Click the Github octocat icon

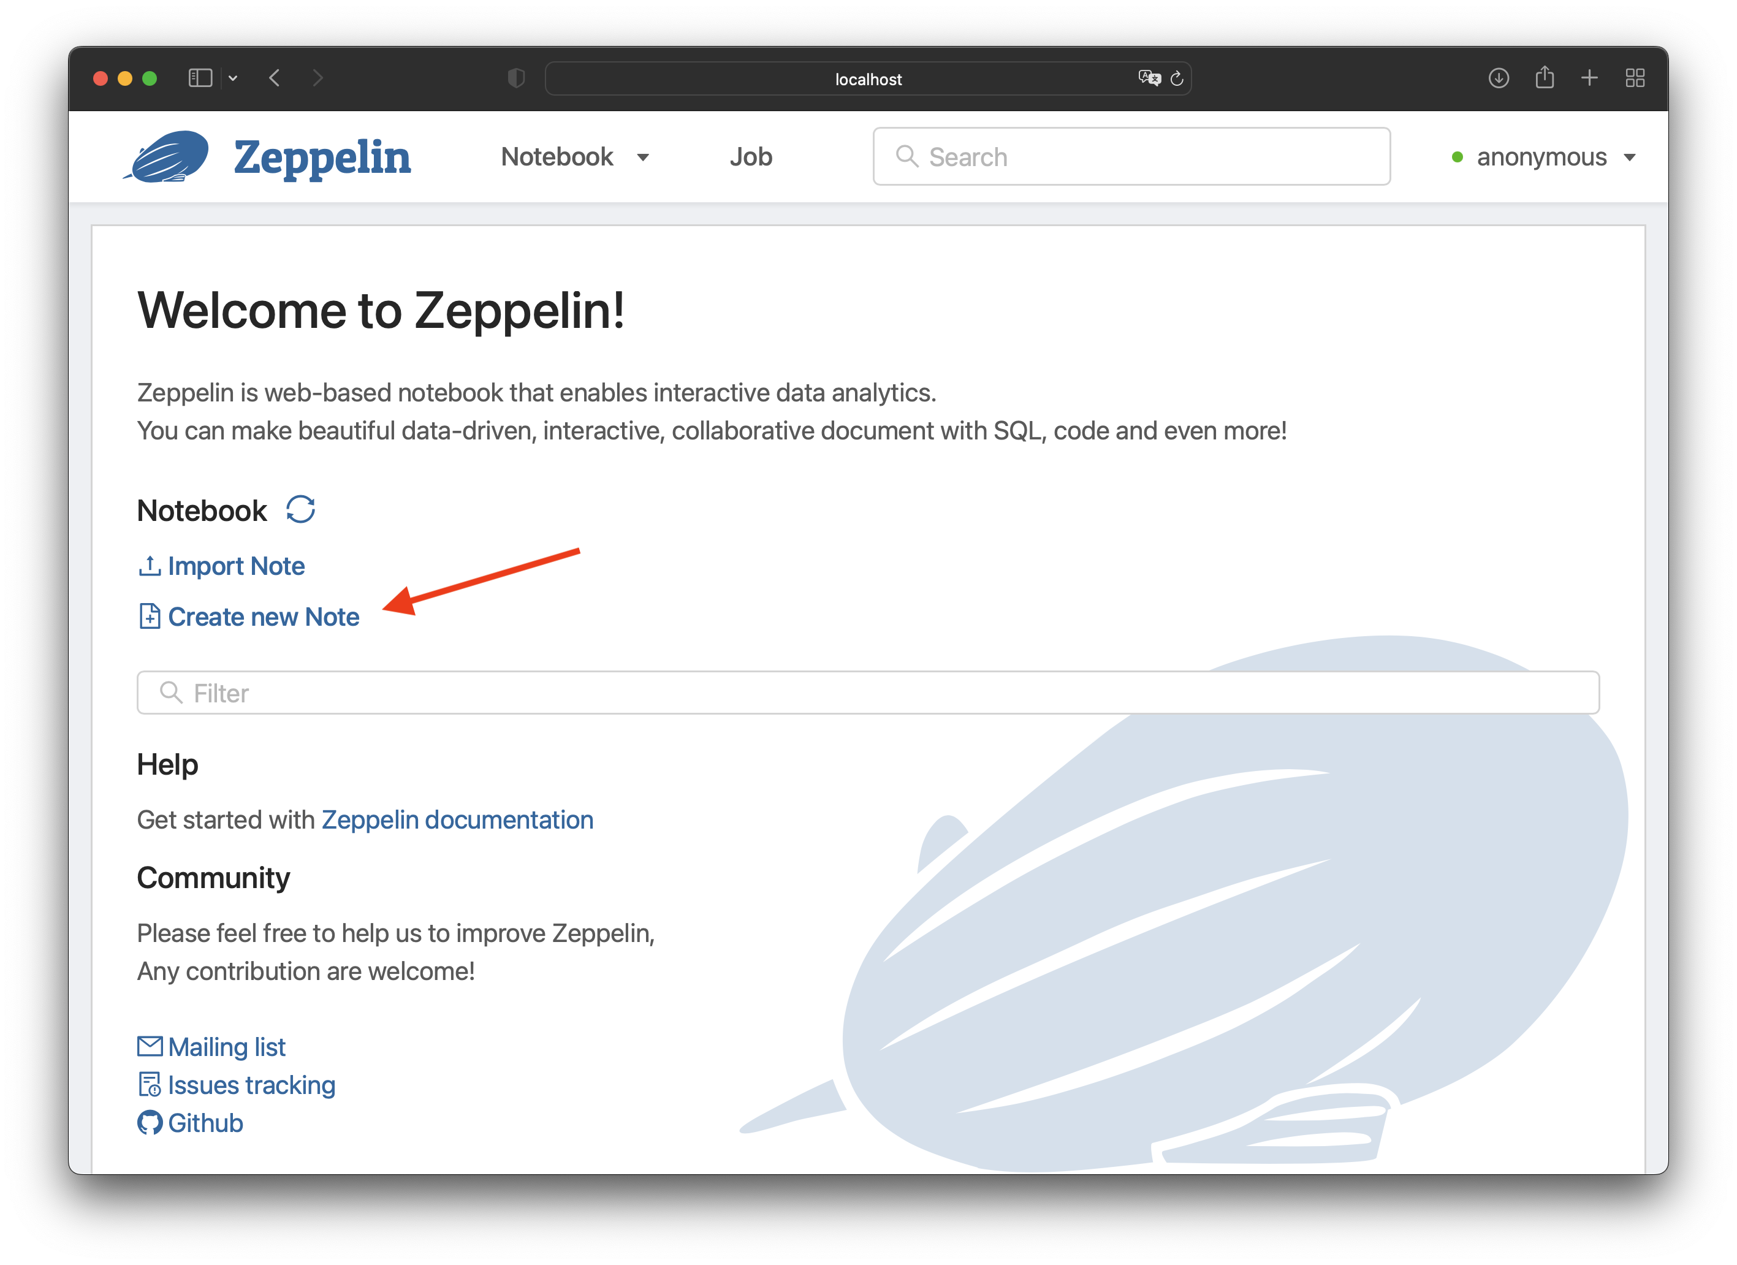pyautogui.click(x=150, y=1123)
